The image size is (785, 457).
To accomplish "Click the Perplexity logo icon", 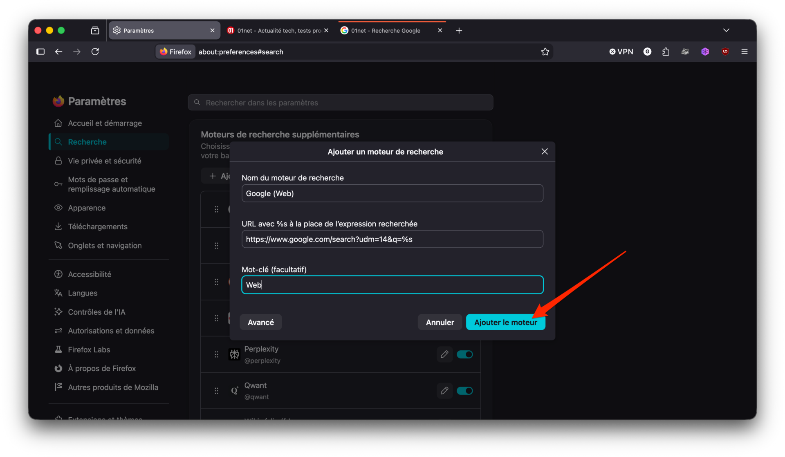I will click(x=234, y=354).
